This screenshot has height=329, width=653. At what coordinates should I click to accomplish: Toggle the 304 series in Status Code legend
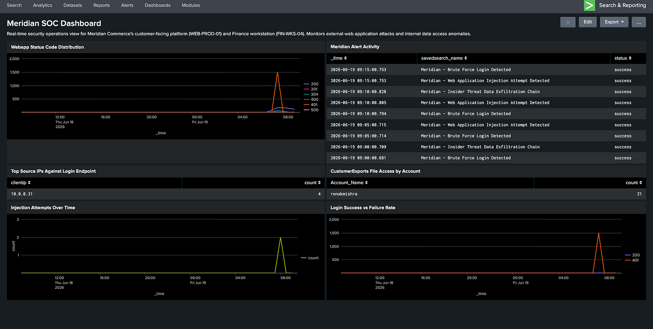coord(311,94)
